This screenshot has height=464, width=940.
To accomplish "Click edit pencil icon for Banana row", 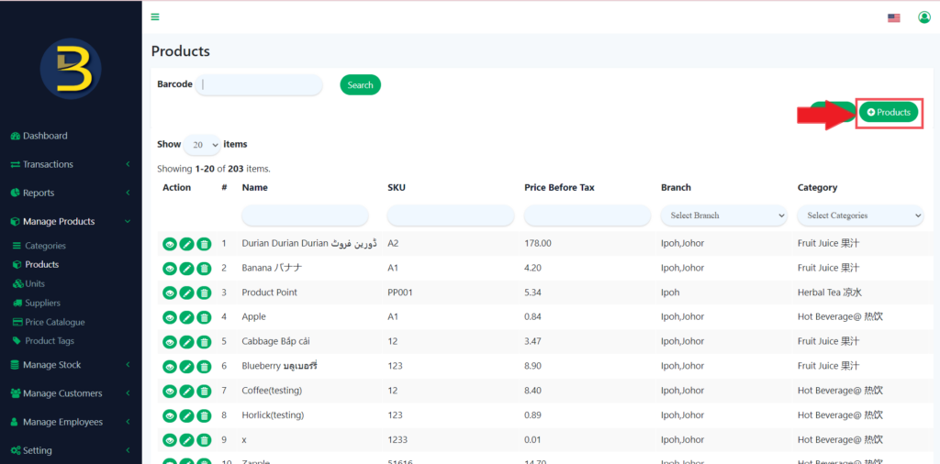I will pyautogui.click(x=186, y=269).
